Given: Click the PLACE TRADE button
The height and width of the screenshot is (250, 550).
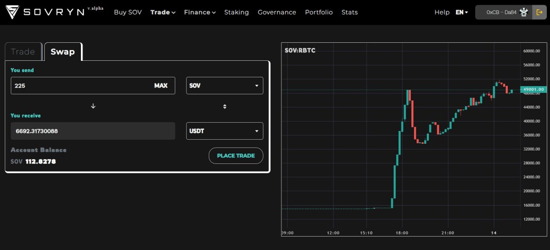Looking at the screenshot, I should 236,156.
